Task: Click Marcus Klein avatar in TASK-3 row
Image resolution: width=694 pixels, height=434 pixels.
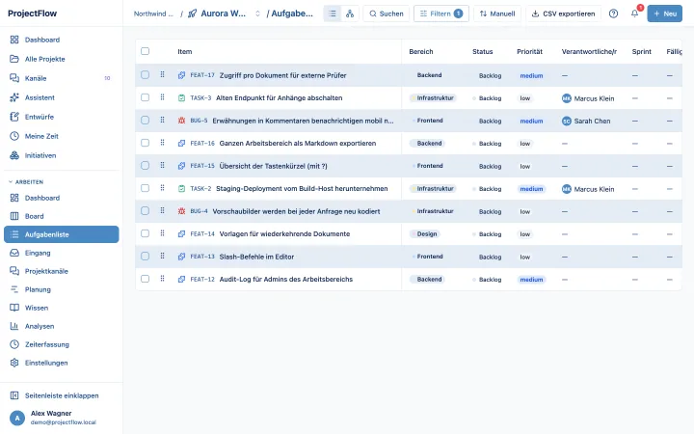Action: [567, 98]
